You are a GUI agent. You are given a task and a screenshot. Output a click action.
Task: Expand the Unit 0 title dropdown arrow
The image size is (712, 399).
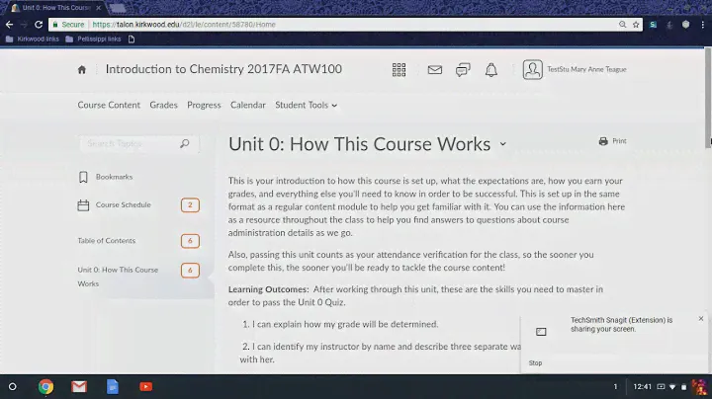[x=502, y=144]
